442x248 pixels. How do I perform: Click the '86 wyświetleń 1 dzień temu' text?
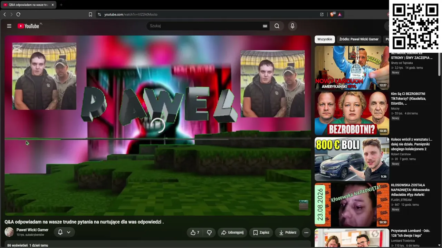point(28,246)
